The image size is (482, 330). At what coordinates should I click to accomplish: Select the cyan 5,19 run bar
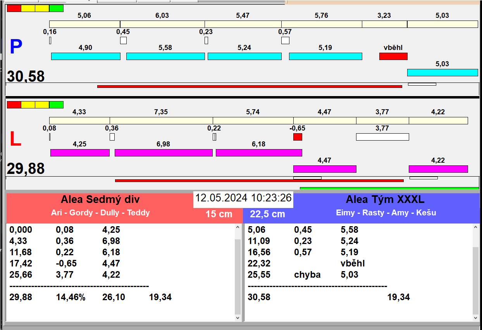coord(325,56)
